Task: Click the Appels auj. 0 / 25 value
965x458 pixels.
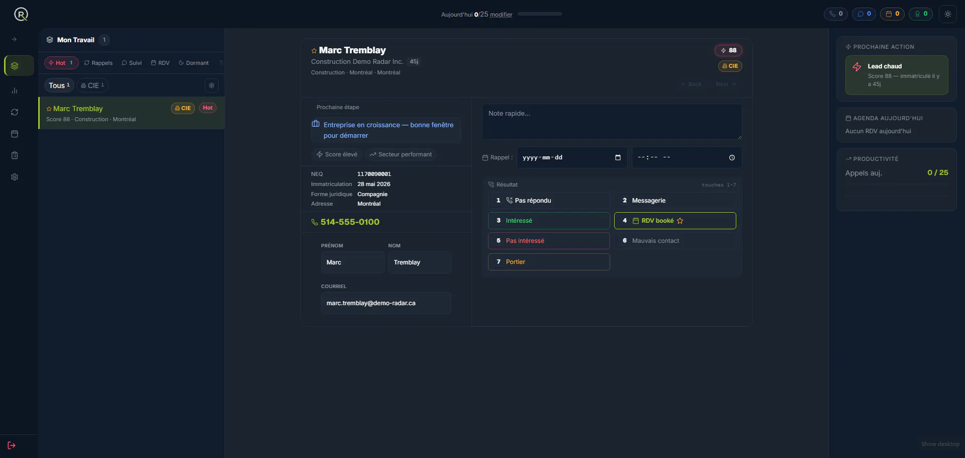Action: [x=938, y=172]
